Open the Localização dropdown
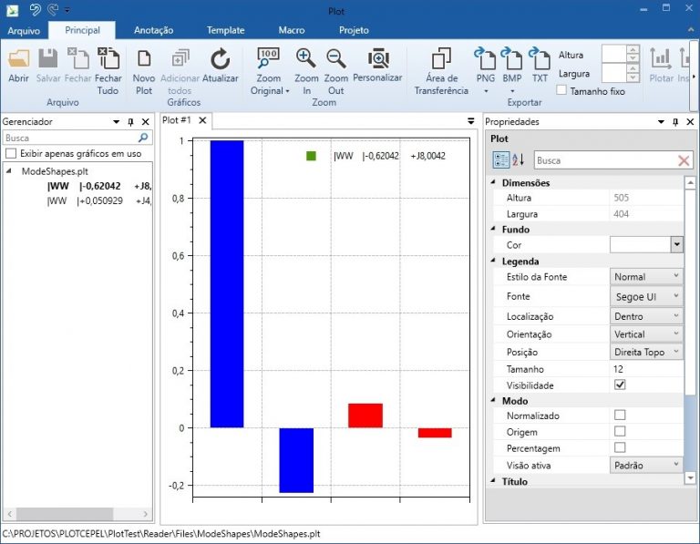 tap(645, 316)
